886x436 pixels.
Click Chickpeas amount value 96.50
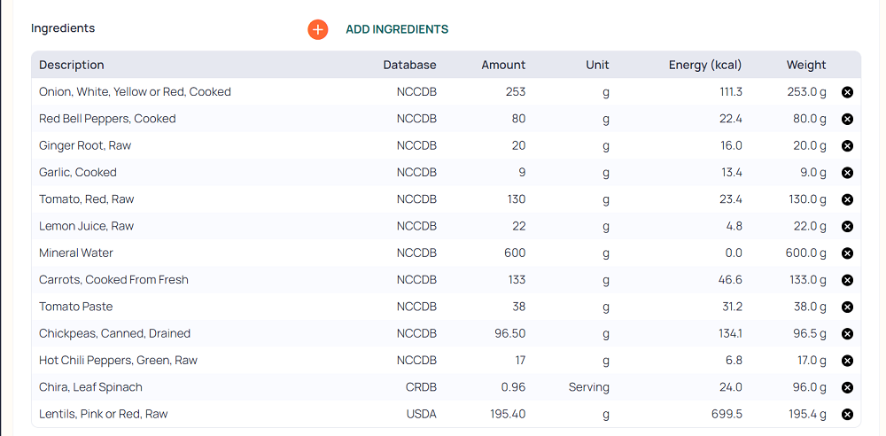tap(509, 333)
